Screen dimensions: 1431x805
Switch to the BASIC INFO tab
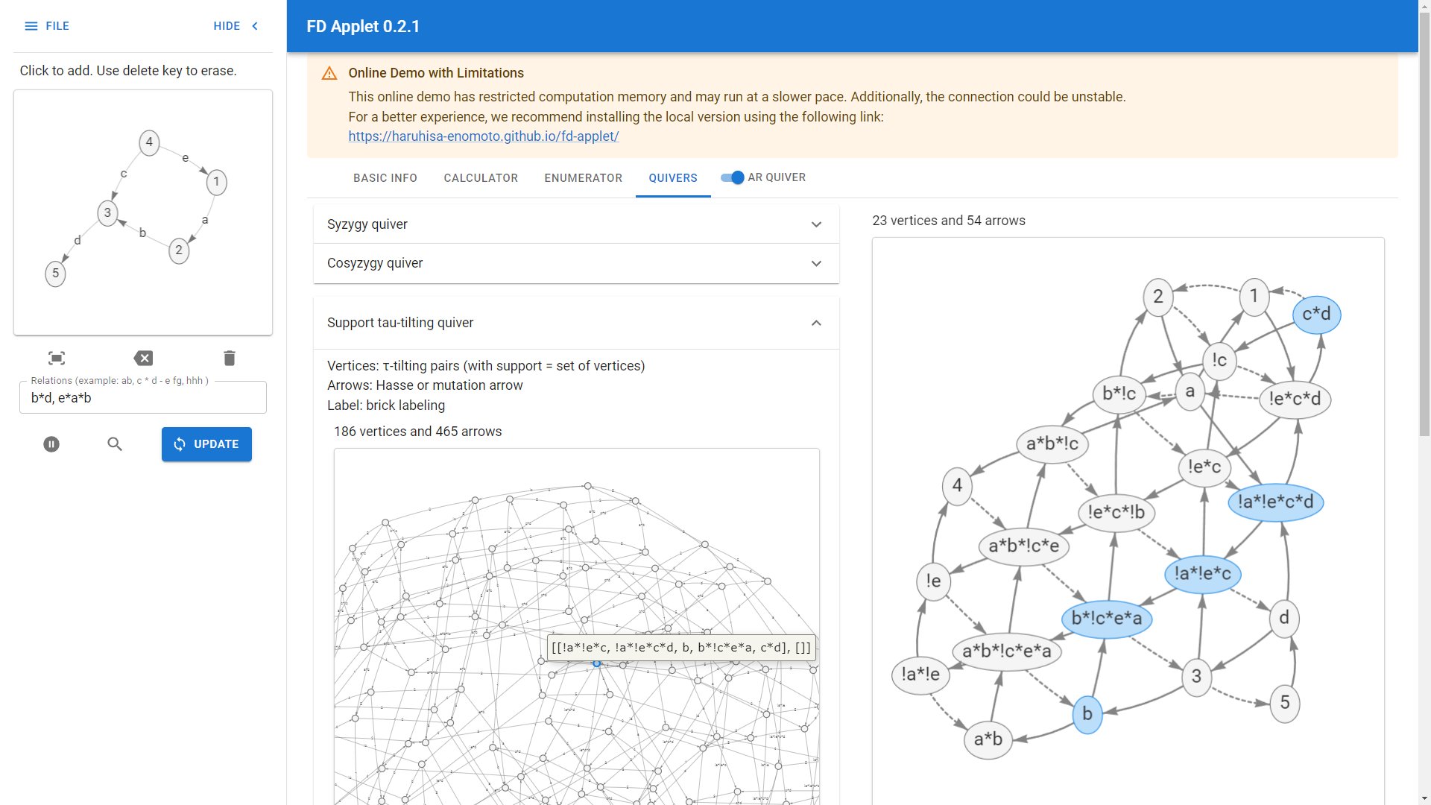pyautogui.click(x=385, y=178)
